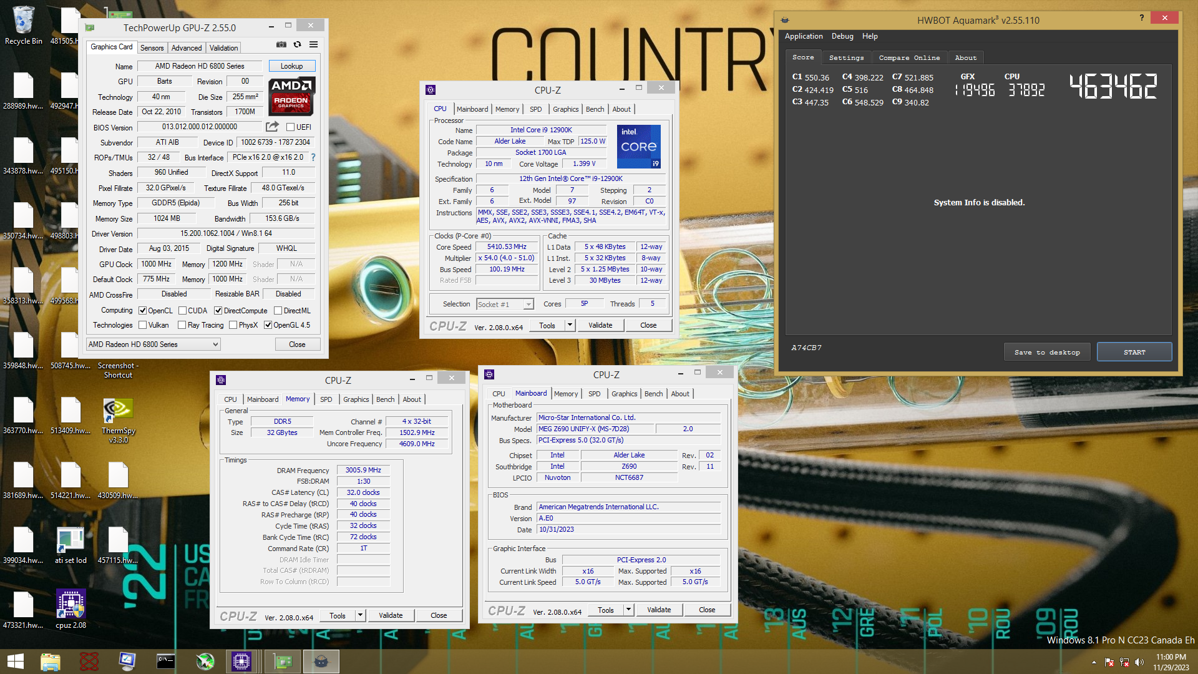Open Aquamark Settings tab

tap(846, 57)
